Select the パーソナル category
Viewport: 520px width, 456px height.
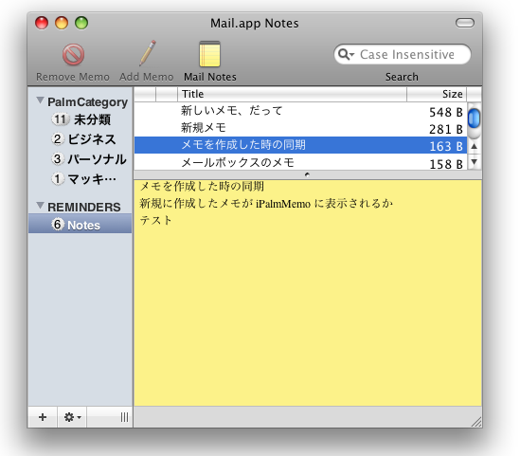[x=89, y=159]
